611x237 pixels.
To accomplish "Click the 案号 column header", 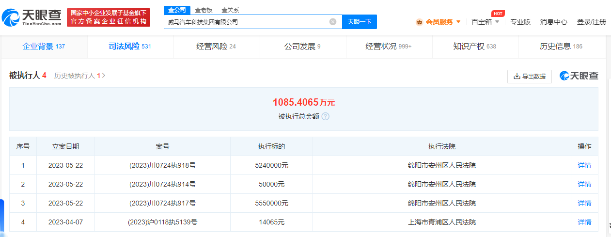I will pos(163,146).
